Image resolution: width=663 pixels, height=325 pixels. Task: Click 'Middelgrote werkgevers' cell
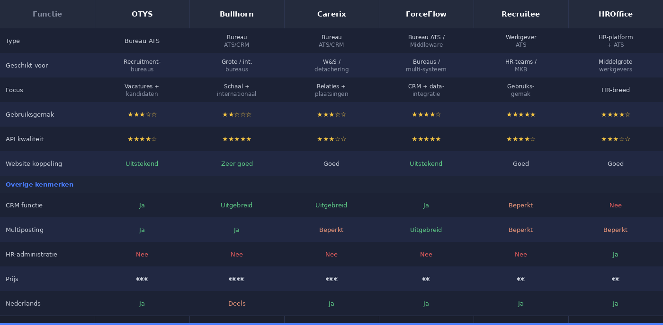[x=616, y=66]
